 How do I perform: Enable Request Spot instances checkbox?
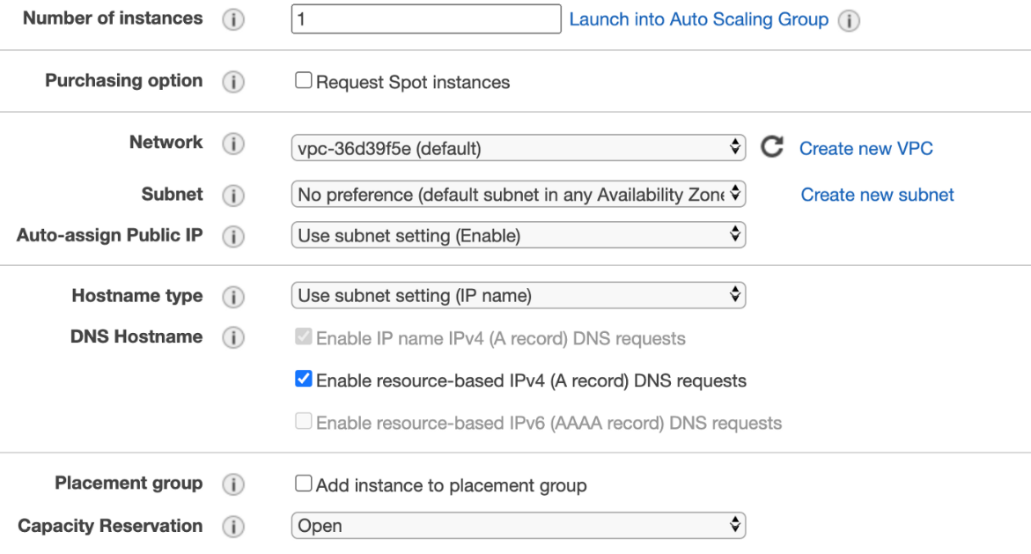[303, 80]
